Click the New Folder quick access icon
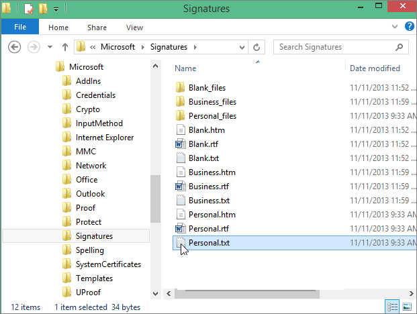The image size is (417, 314). pos(43,9)
